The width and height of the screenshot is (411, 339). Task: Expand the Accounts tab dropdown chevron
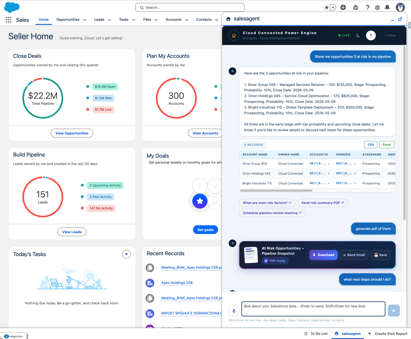[187, 20]
